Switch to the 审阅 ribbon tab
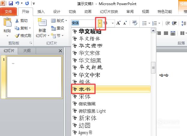 130,12
